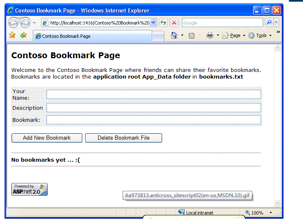
Task: Click the scrollbar down arrow
Action: [x=278, y=203]
